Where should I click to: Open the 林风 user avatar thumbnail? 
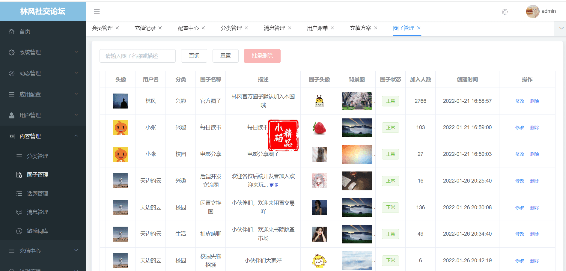point(121,101)
